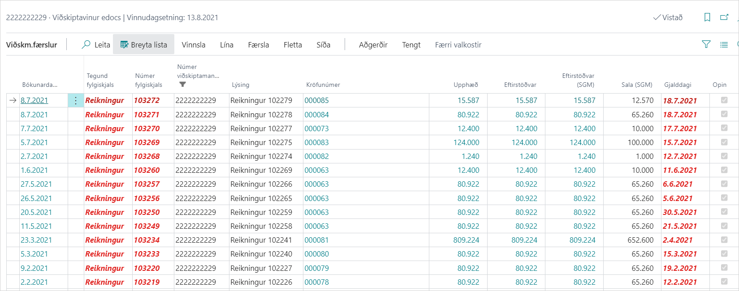
Task: Click filter funnel on Númer viðskiptamanns column
Action: (x=182, y=84)
